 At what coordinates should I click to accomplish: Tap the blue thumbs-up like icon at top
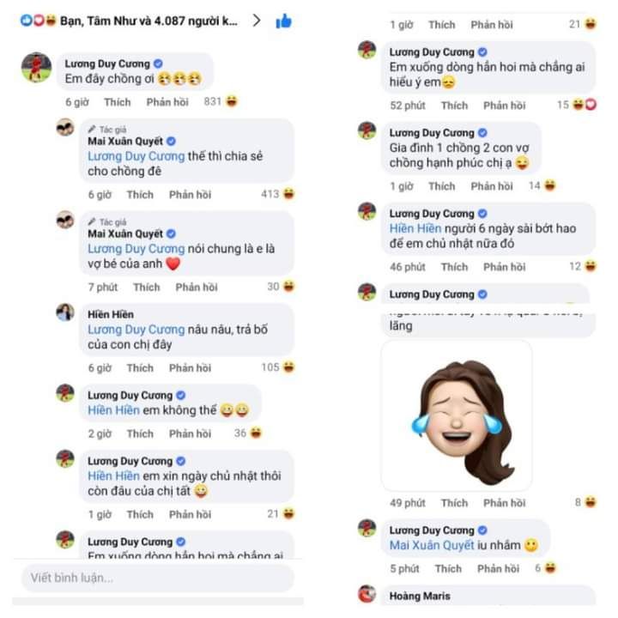click(283, 21)
